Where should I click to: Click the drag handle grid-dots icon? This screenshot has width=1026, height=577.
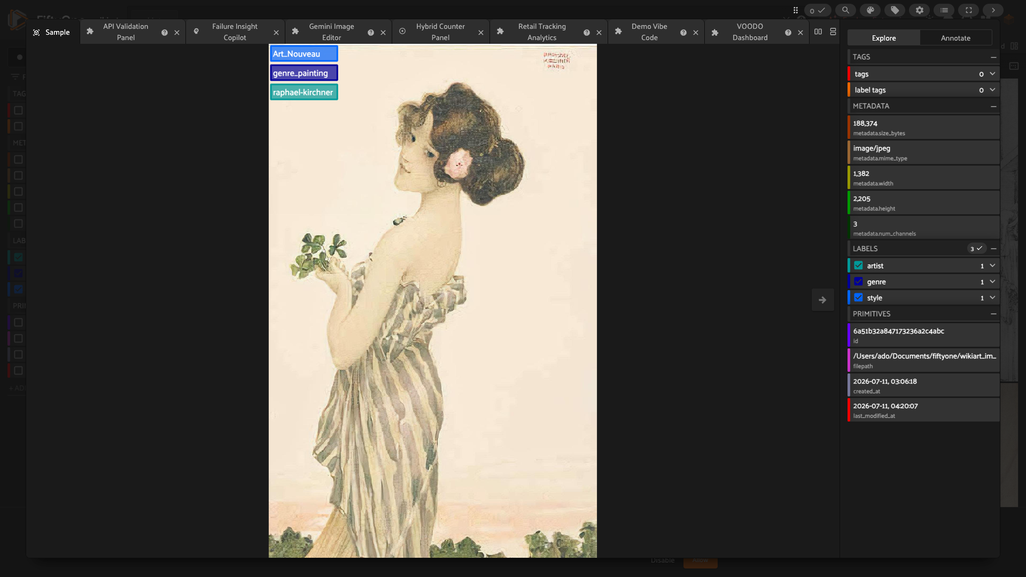click(796, 10)
